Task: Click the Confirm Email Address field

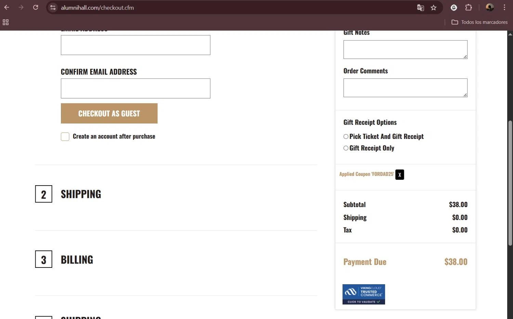Action: 135,88
